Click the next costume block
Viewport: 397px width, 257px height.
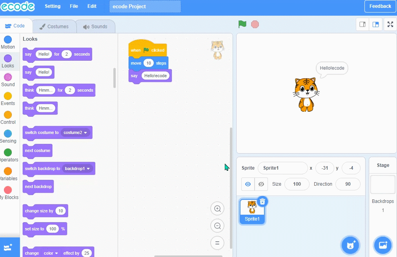[38, 150]
